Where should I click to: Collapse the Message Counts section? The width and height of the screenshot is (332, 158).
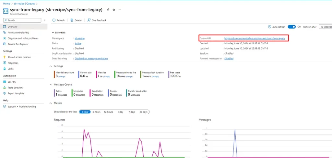51,85
